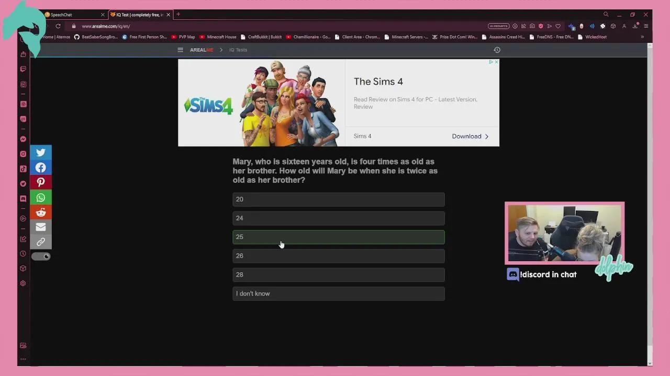Screen dimensions: 670x376
Task: Choose answer 25
Action: click(339, 237)
